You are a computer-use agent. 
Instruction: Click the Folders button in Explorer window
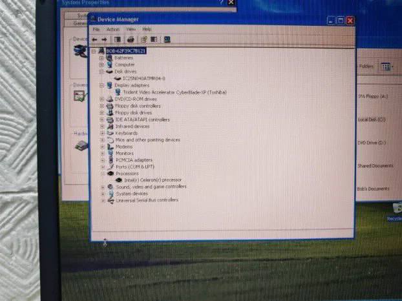[x=366, y=67]
